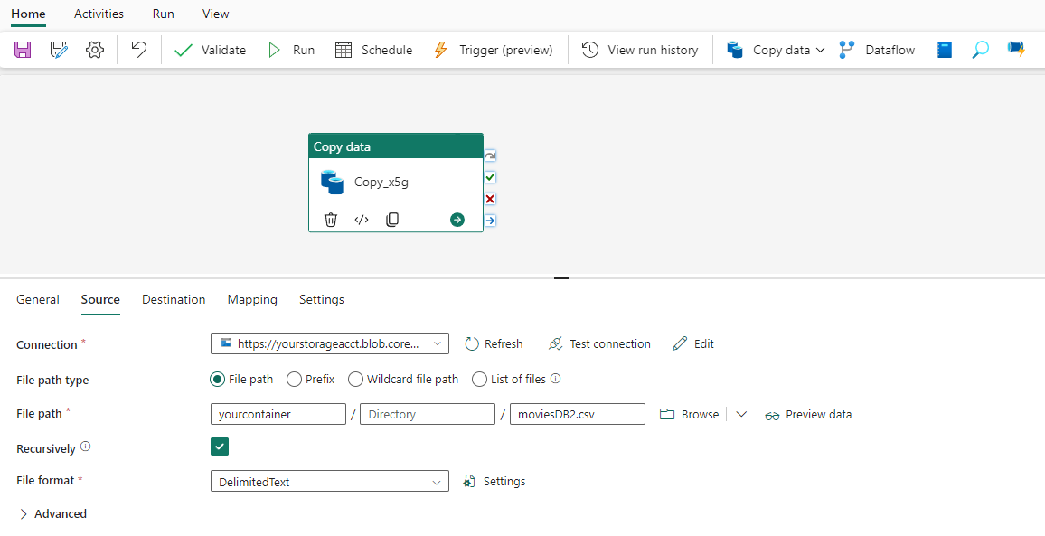Screen dimensions: 1045x536
Task: Switch to the Destination tab
Action: click(x=174, y=299)
